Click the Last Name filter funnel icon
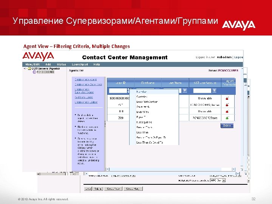 click(185, 91)
